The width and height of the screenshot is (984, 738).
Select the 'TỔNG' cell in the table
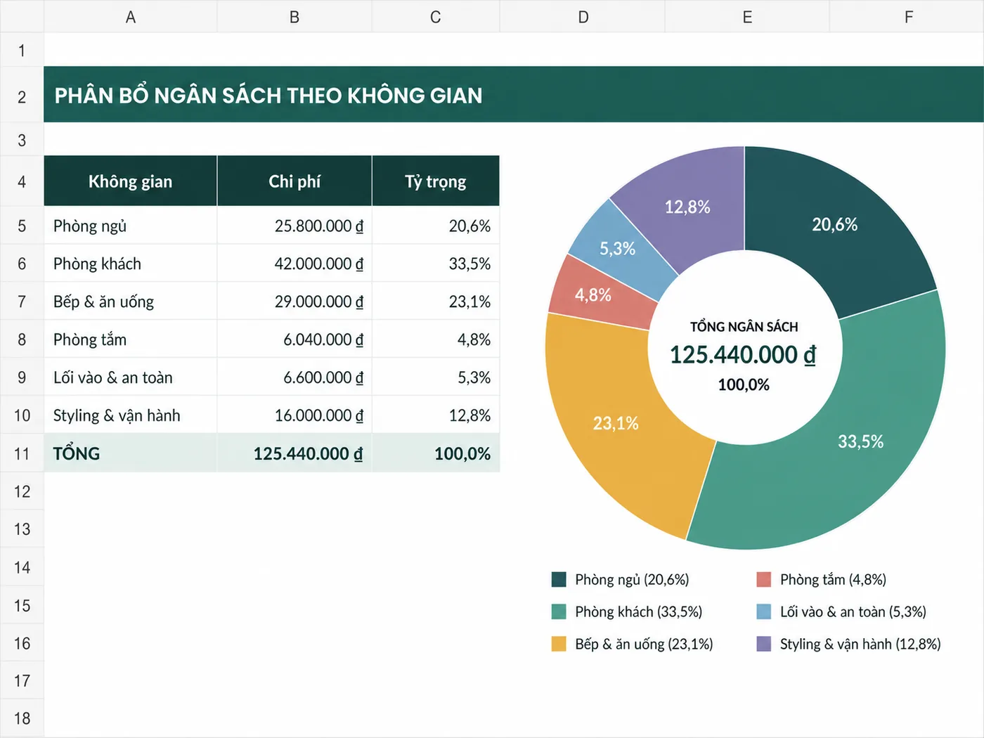tap(131, 453)
